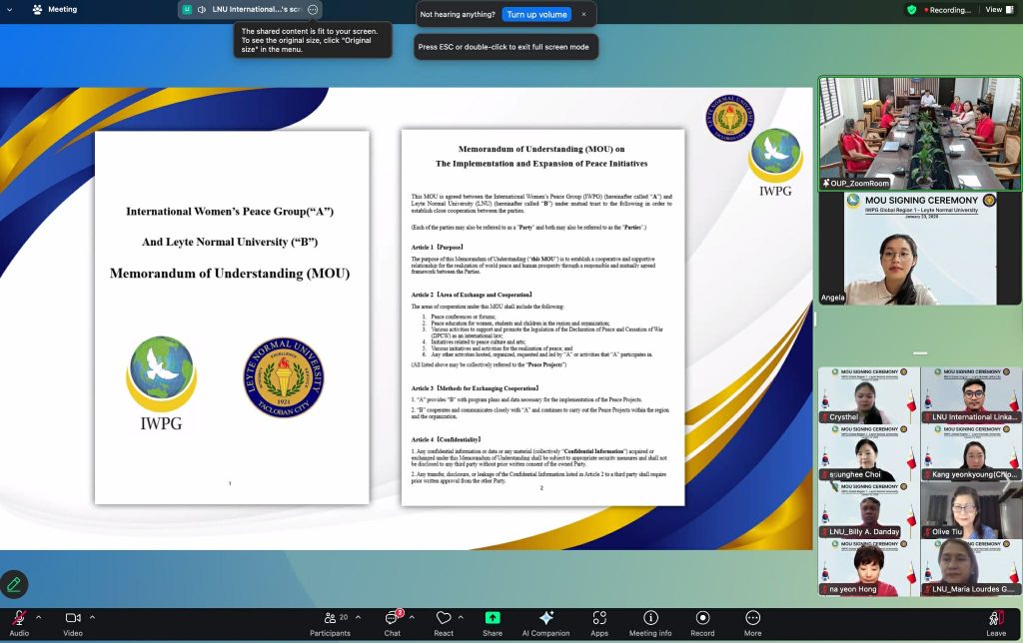Viewport: 1023px width, 643px height.
Task: Click the Recording status indicator
Action: coord(947,10)
